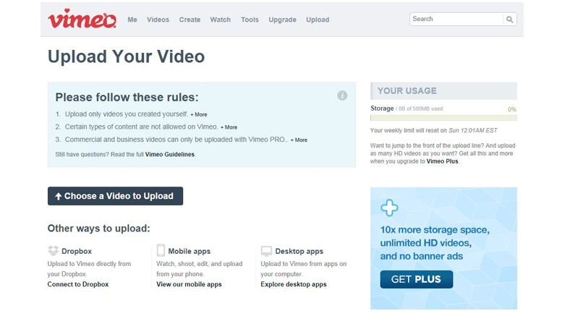Viewport: 562px width, 316px height.
Task: Click the desktop monitor icon
Action: coord(266,251)
